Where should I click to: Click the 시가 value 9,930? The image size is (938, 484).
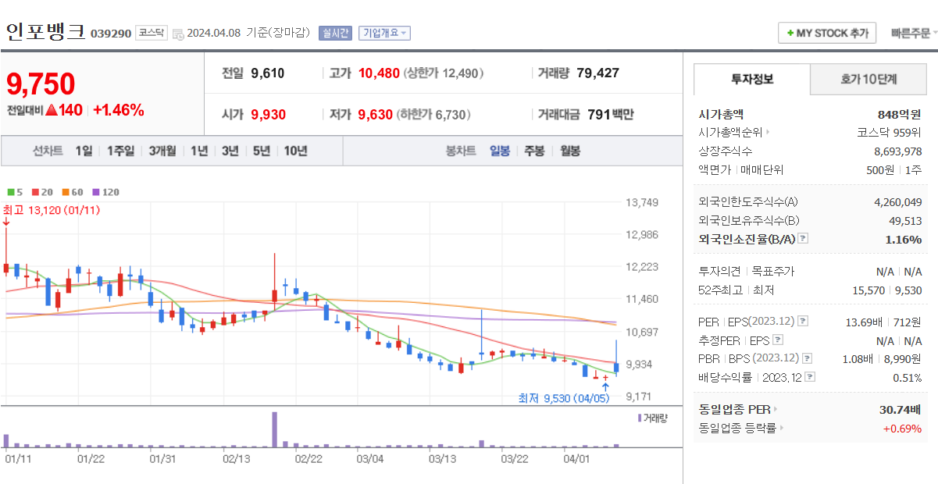tap(269, 115)
